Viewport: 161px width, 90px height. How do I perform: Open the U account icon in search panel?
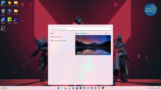click(x=106, y=33)
